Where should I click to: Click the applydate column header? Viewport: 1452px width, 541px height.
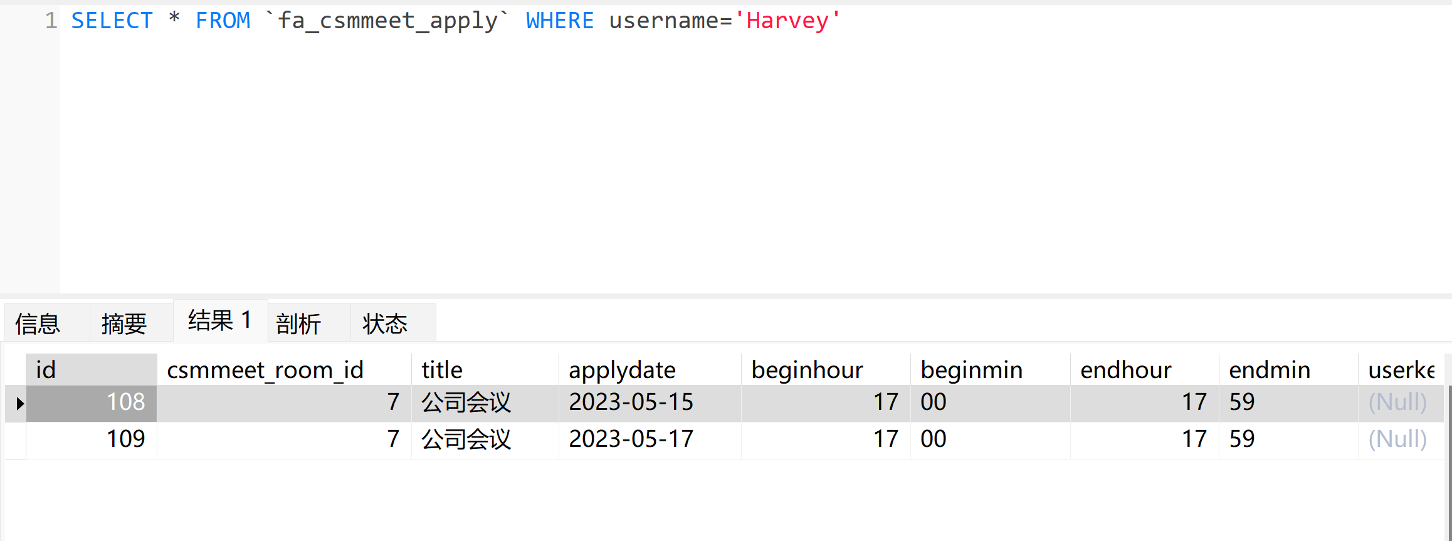[650, 369]
